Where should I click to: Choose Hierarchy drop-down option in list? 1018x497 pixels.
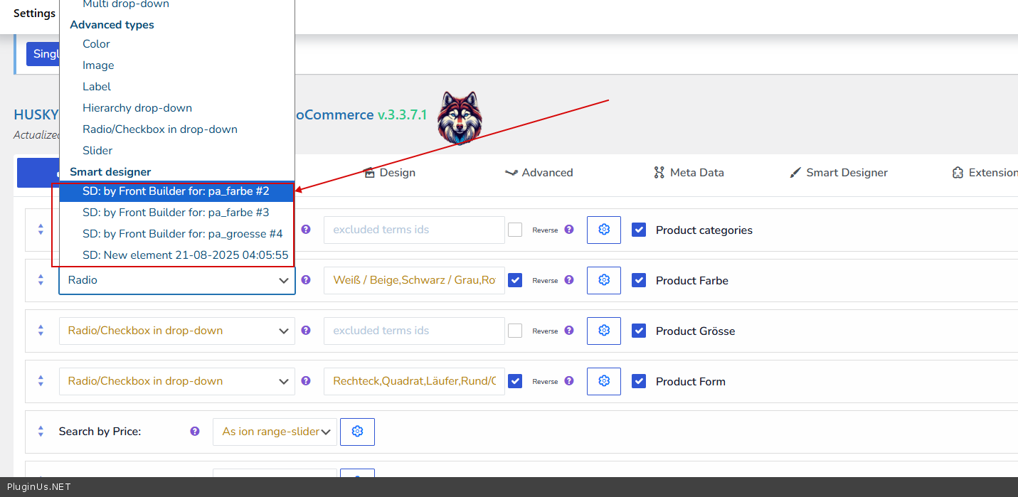(x=137, y=108)
